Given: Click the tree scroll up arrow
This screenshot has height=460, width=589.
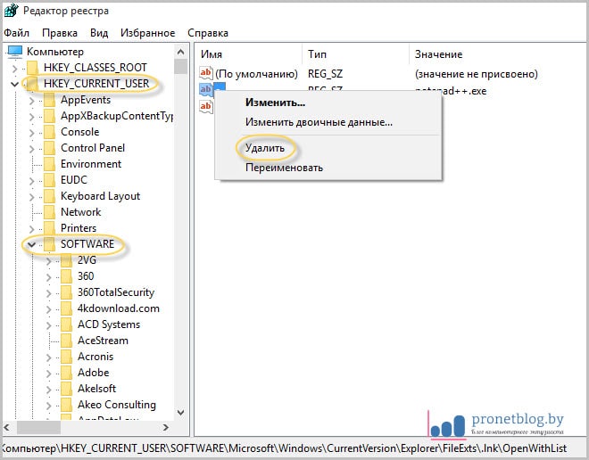Looking at the screenshot, I should 180,52.
